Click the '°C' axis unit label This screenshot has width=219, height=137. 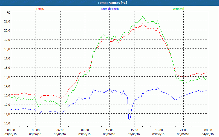tap(8, 13)
